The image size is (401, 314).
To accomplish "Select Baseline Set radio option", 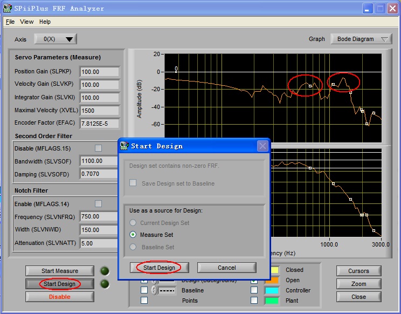I will point(133,247).
